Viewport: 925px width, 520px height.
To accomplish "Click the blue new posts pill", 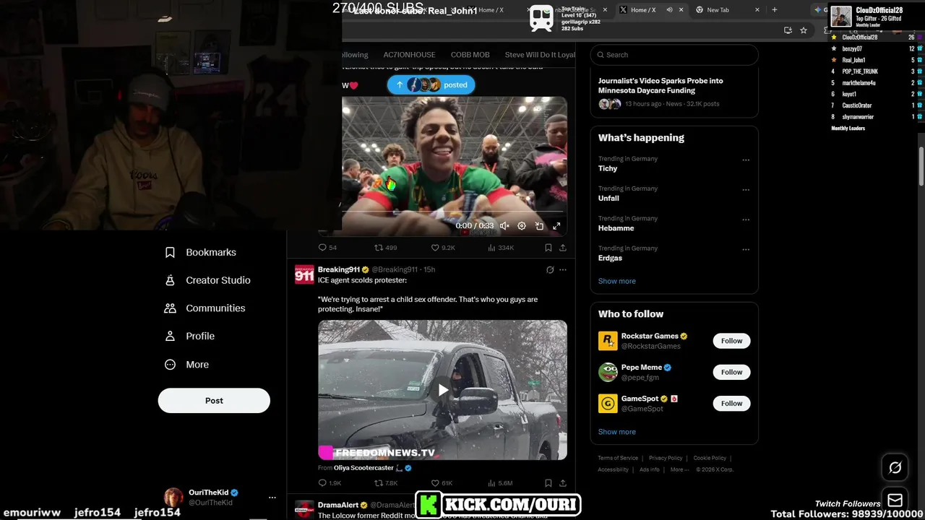I will (431, 85).
